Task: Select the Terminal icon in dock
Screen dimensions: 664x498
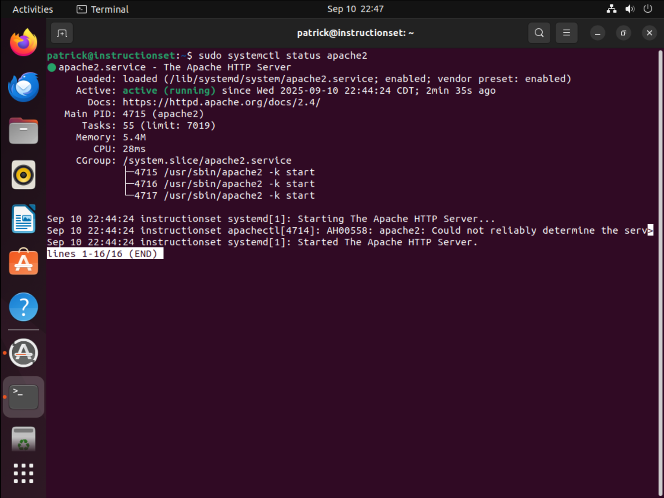Action: [x=24, y=397]
